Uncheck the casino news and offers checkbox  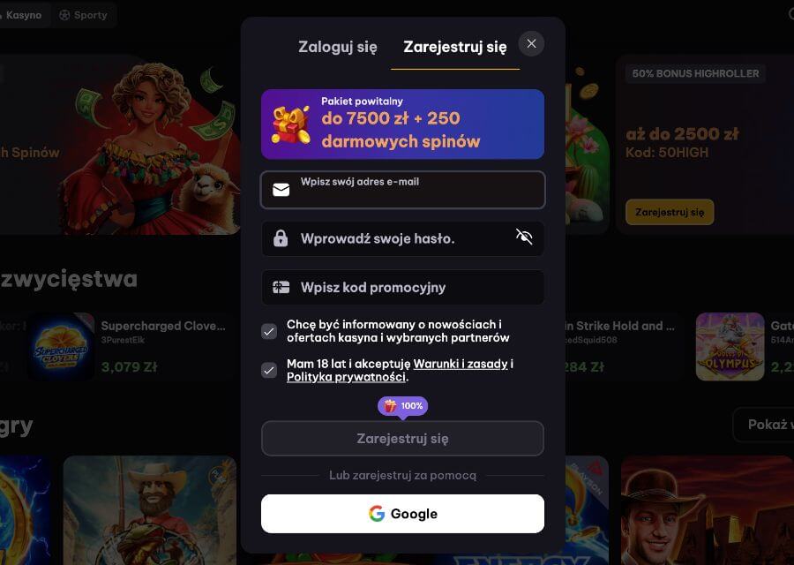[x=269, y=331]
